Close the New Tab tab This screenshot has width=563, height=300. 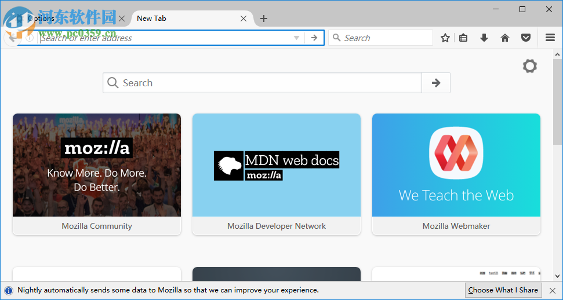pos(244,19)
